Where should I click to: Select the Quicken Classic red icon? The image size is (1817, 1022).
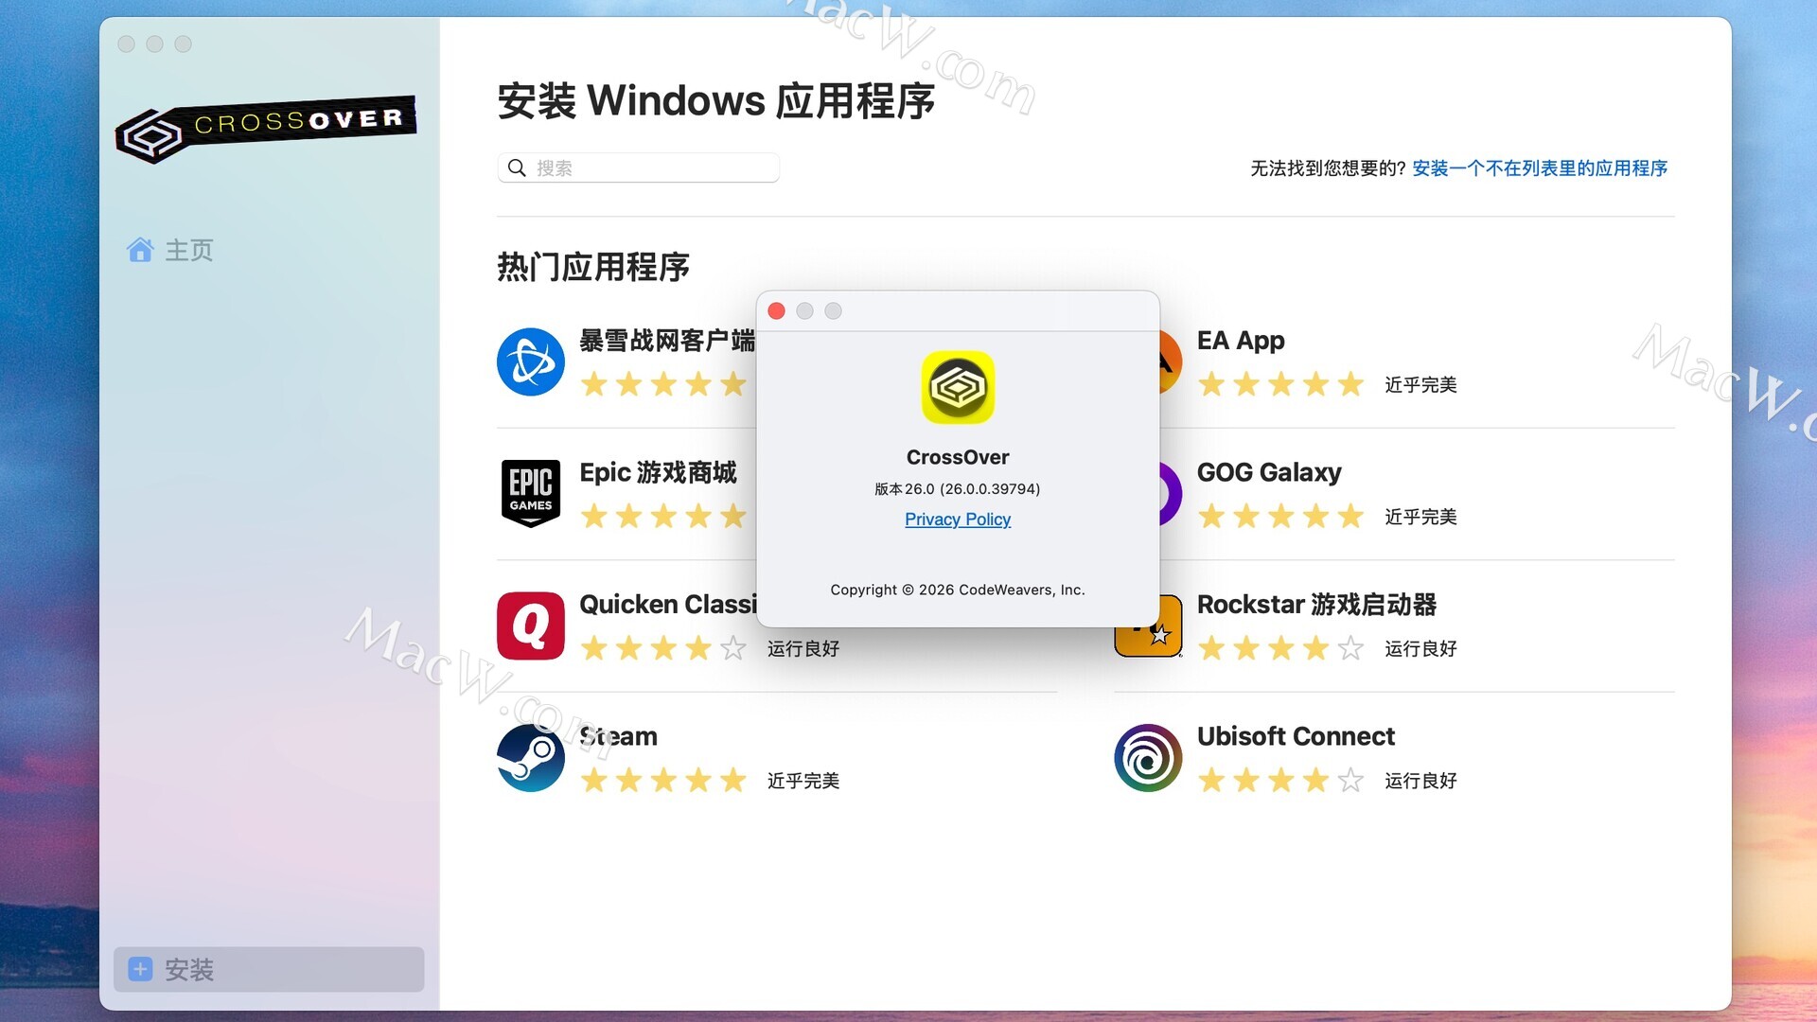point(530,626)
